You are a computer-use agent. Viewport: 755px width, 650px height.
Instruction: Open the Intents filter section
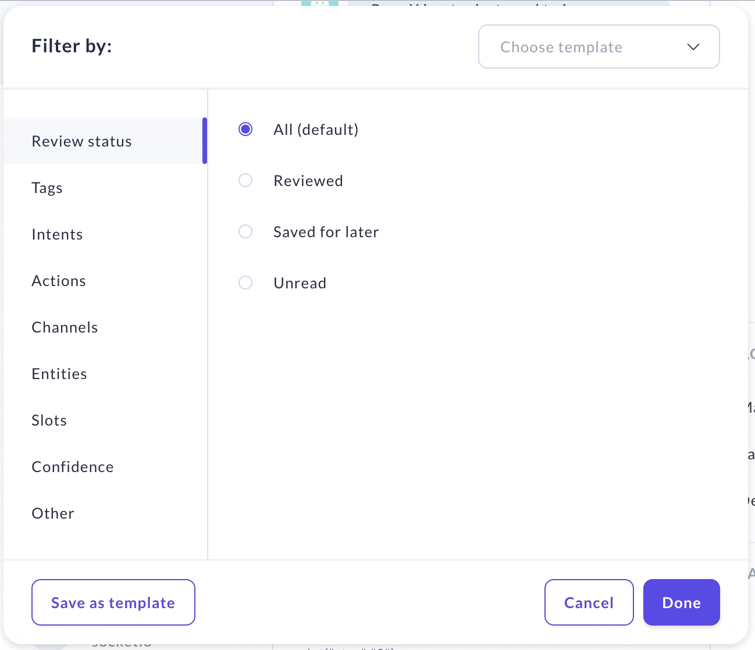coord(57,234)
